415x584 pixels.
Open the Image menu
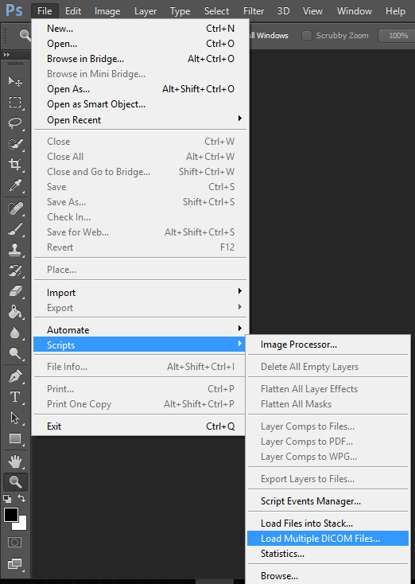click(x=107, y=11)
